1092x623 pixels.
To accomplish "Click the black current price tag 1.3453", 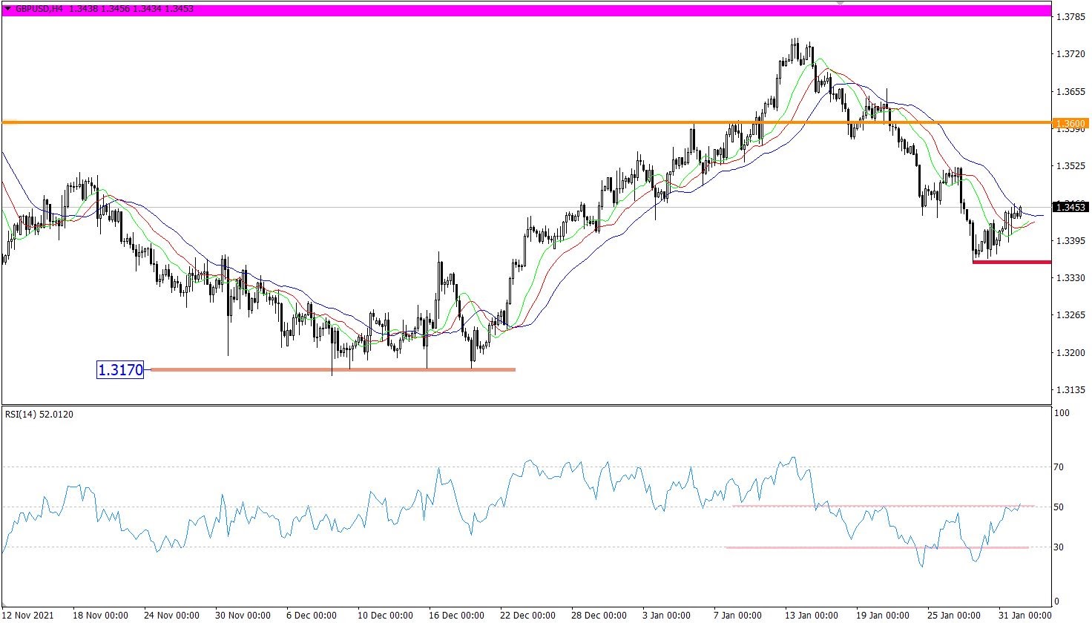I will pyautogui.click(x=1070, y=207).
